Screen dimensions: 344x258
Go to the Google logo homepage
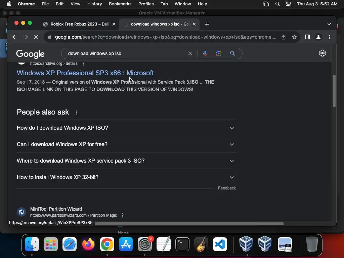click(30, 54)
